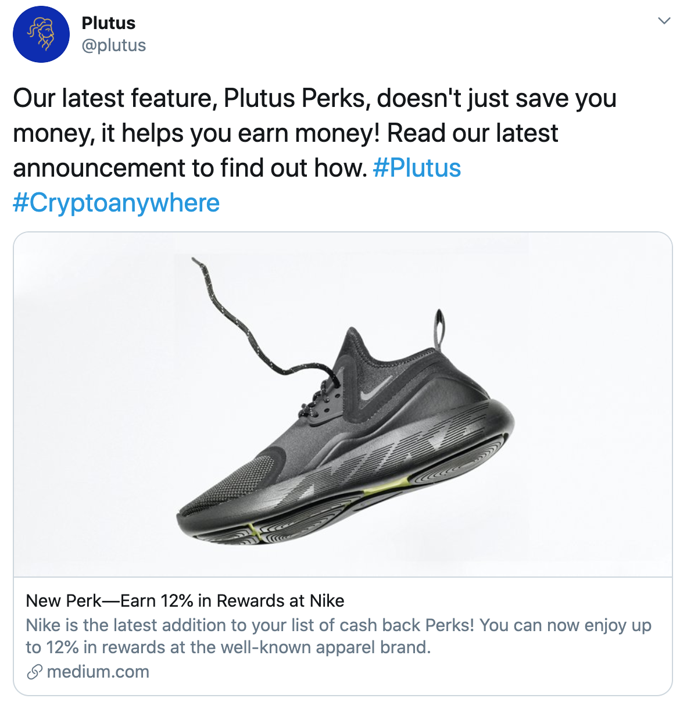Click the circular brand emblem next to Plutus
687x709 pixels.
point(41,34)
